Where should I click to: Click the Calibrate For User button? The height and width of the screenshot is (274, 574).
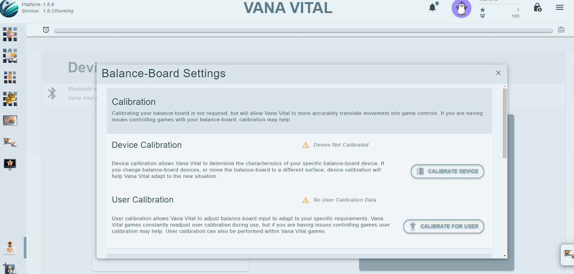(444, 226)
